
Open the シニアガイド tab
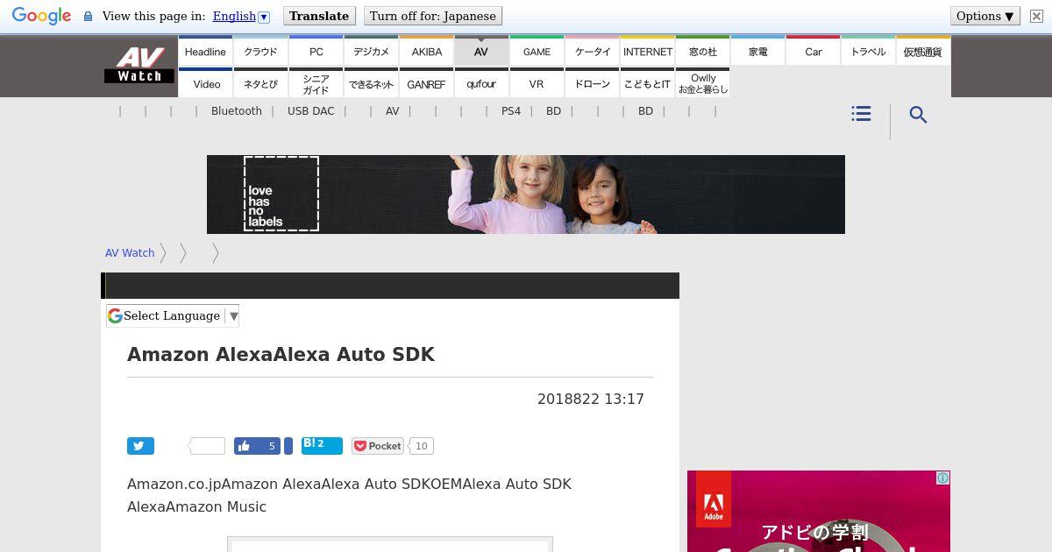316,83
